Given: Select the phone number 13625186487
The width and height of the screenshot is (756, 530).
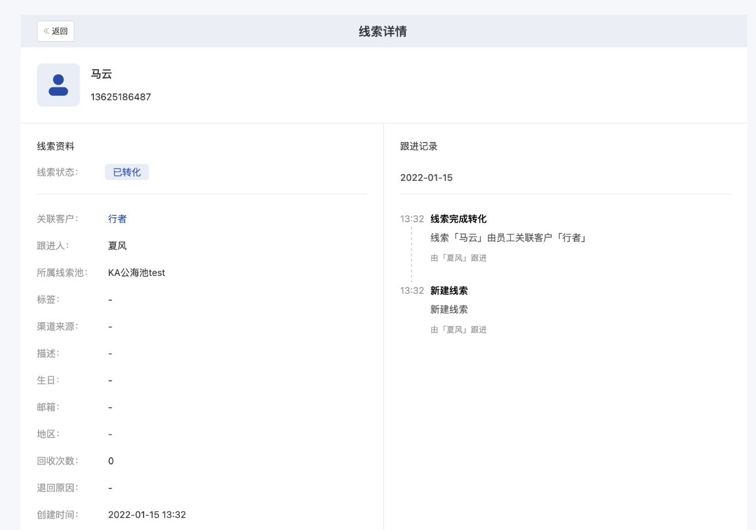Looking at the screenshot, I should click(x=121, y=97).
